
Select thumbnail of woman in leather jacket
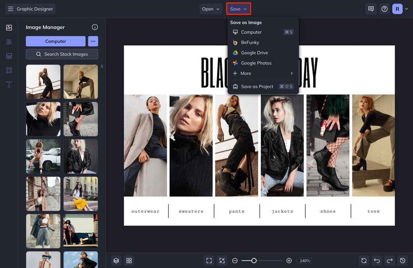(80, 156)
